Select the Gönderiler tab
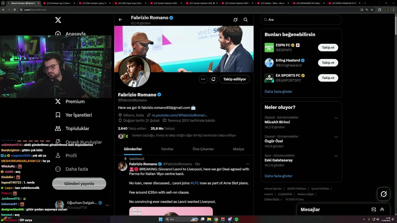Viewport: 397px width, 223px height. pos(133,149)
